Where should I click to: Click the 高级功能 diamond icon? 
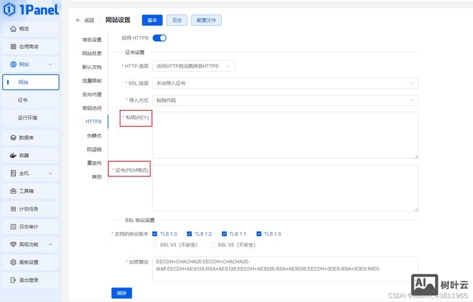(13, 244)
